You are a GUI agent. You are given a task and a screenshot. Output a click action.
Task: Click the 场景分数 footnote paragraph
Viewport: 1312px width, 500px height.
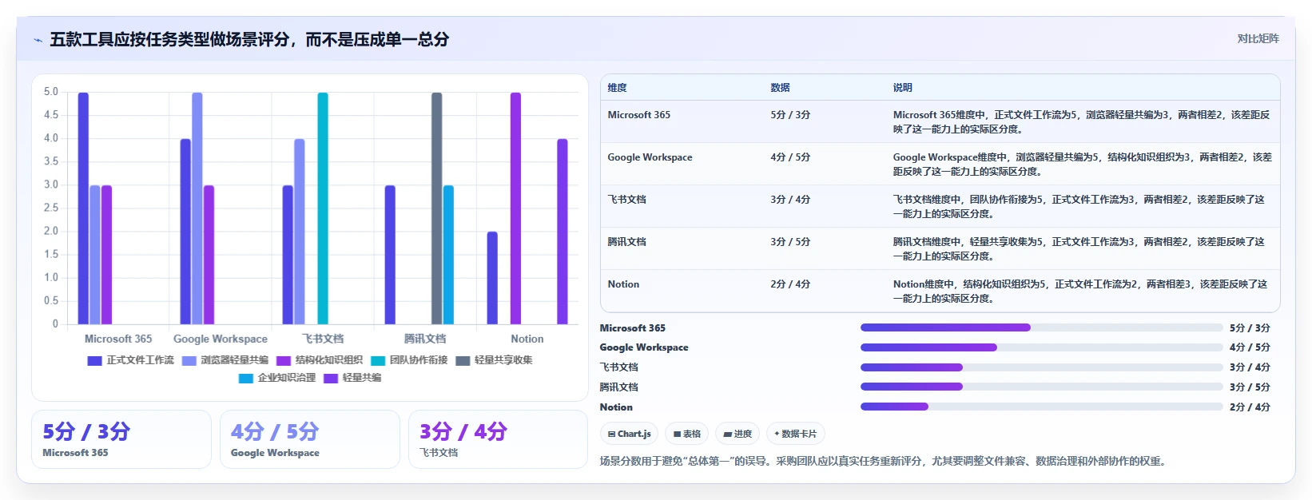[883, 461]
